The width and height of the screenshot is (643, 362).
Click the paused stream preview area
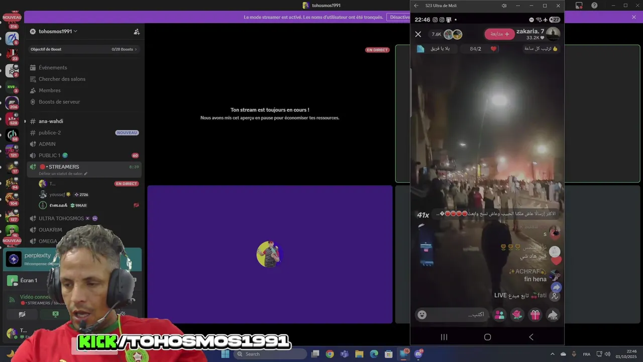pyautogui.click(x=270, y=114)
